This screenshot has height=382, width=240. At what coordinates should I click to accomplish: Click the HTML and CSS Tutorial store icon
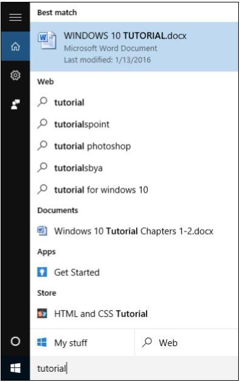coord(42,313)
